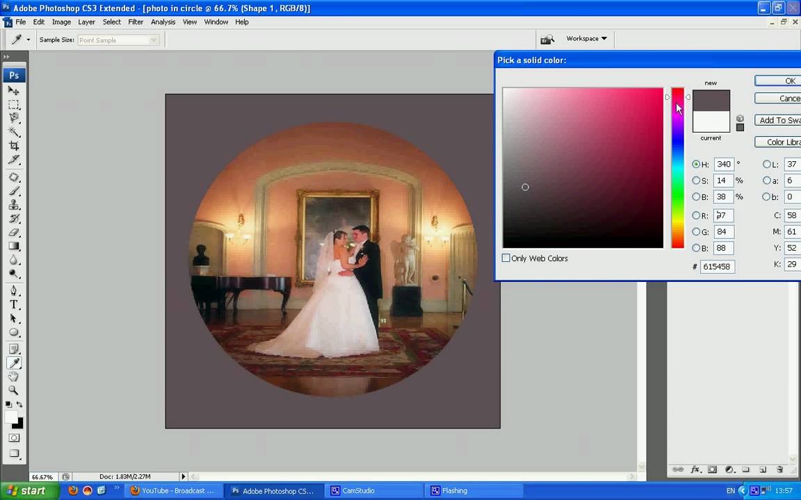Select the Crop tool
Screen dimensions: 801x500
click(13, 146)
